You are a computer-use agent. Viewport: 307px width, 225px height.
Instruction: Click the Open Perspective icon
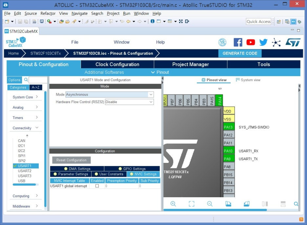[279, 22]
